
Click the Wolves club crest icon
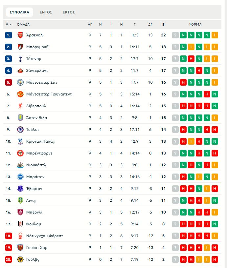tap(20, 259)
